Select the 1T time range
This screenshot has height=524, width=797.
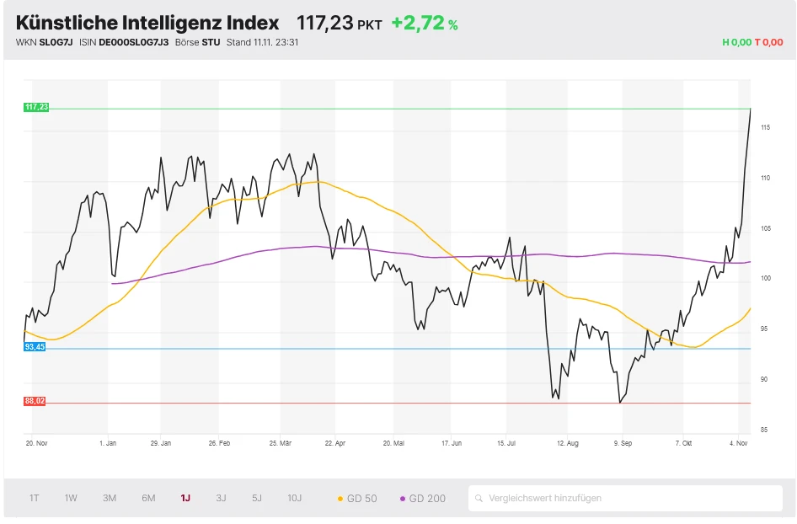click(x=35, y=498)
